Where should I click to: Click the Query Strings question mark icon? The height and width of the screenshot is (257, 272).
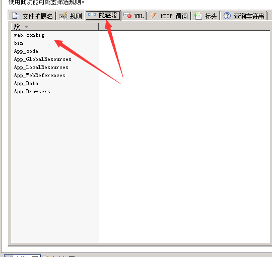227,16
